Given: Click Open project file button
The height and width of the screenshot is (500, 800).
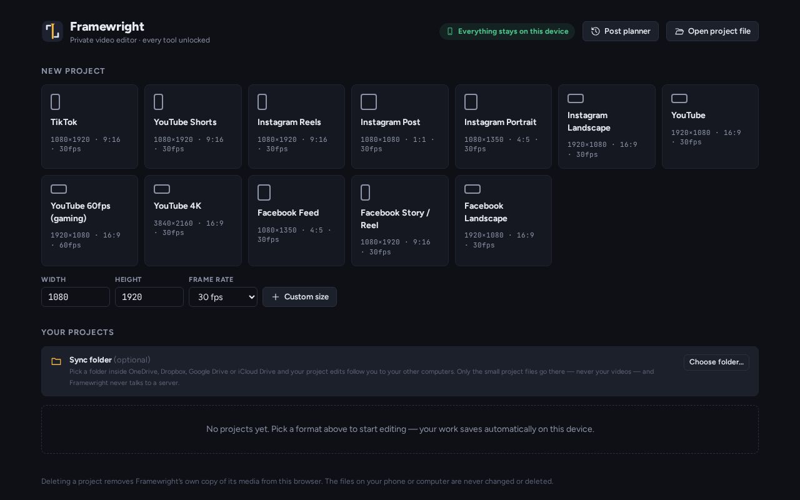Looking at the screenshot, I should 712,31.
